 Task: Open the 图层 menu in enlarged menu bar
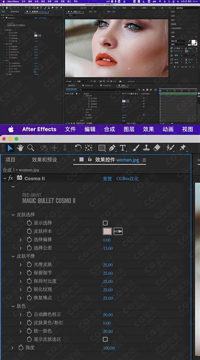click(x=129, y=129)
